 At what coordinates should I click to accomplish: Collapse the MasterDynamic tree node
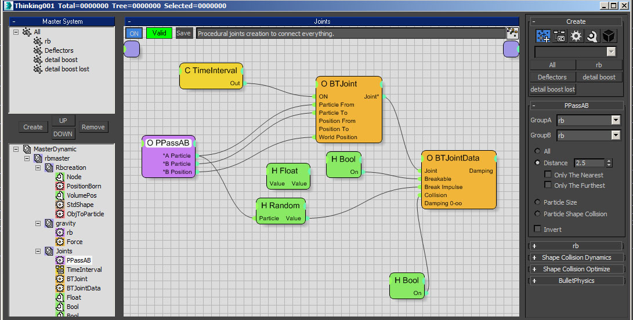16,149
